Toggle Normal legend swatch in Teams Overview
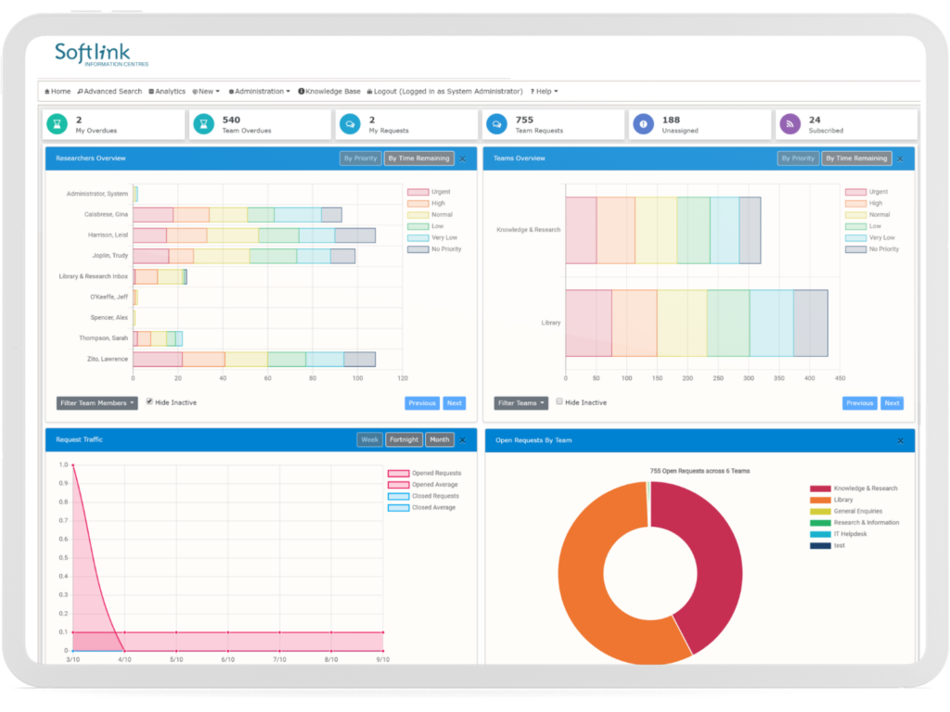Image resolution: width=950 pixels, height=712 pixels. [855, 215]
